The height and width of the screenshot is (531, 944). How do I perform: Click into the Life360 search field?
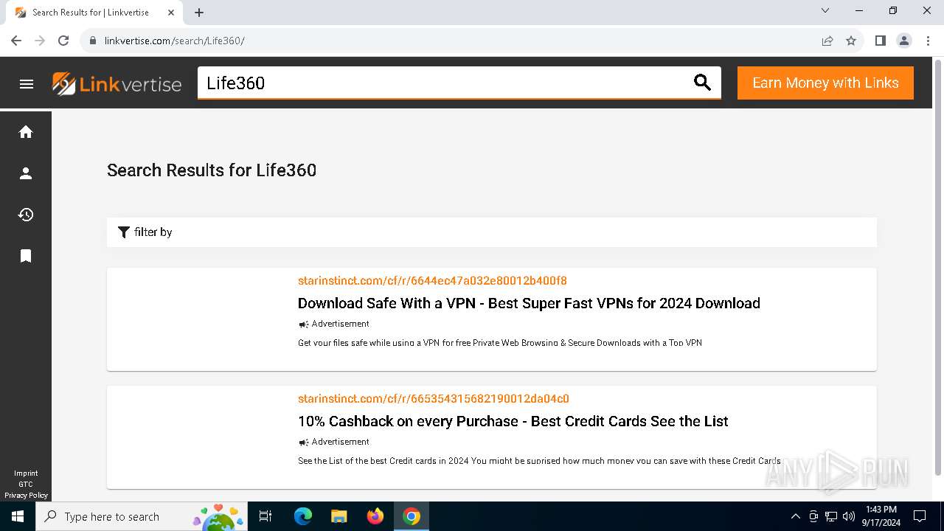pyautogui.click(x=442, y=83)
